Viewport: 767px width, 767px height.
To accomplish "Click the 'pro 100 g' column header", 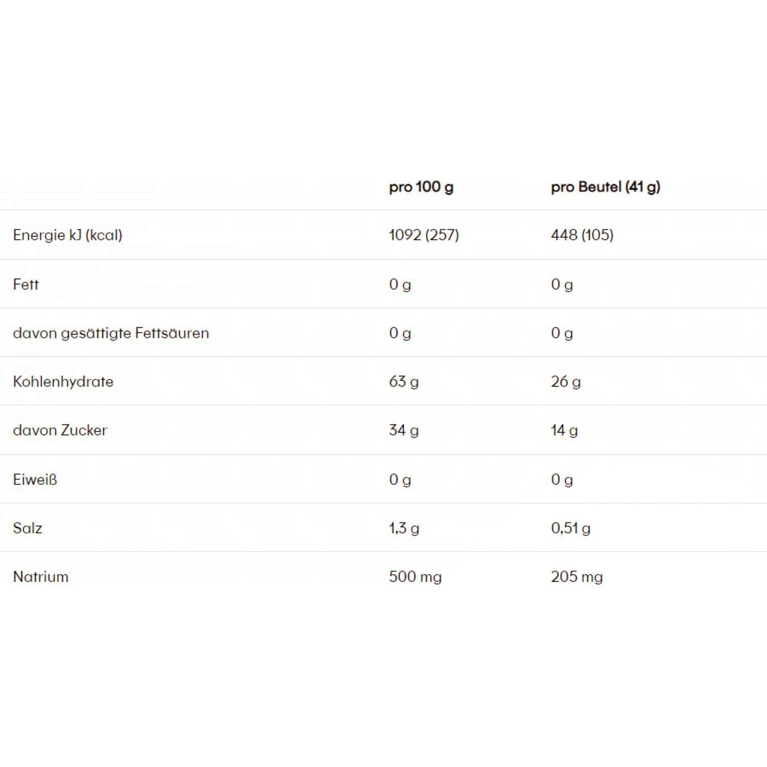I will coord(421,187).
